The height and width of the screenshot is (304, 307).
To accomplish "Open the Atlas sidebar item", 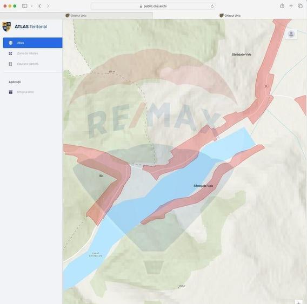I will pos(32,43).
